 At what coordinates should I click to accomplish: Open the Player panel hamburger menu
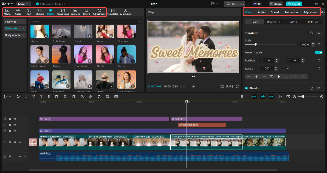point(236,12)
